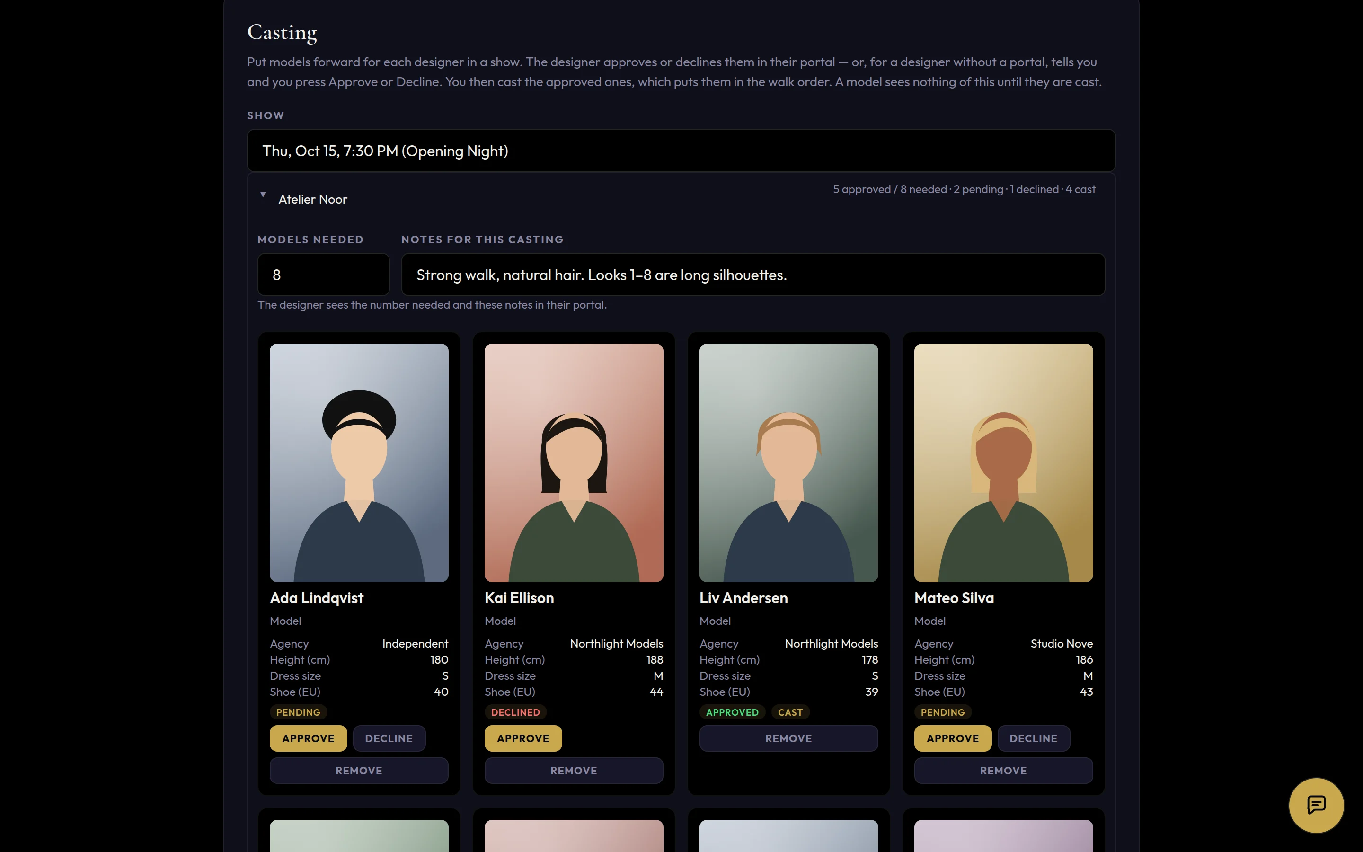Open Liv Andersen's portrait photo
1363x852 pixels.
[788, 462]
